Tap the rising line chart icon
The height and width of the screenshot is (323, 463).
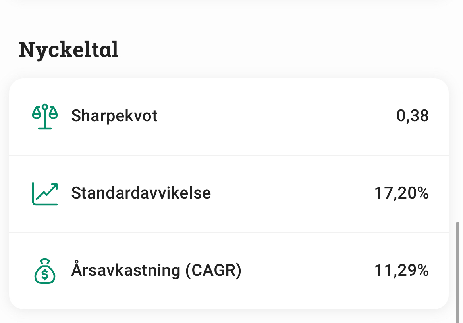(x=45, y=193)
